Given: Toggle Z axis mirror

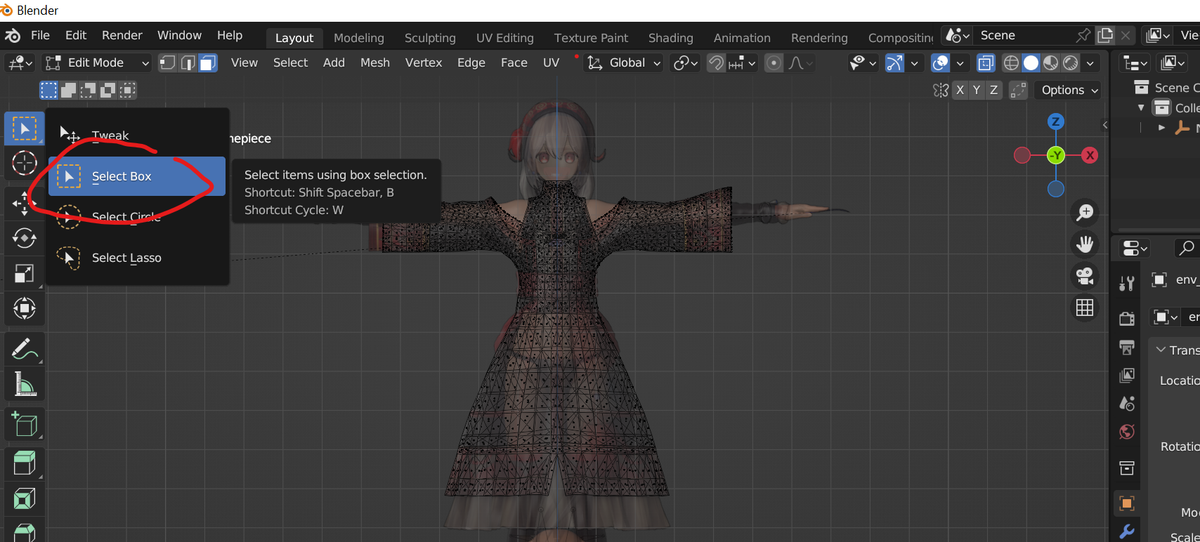Looking at the screenshot, I should [993, 90].
